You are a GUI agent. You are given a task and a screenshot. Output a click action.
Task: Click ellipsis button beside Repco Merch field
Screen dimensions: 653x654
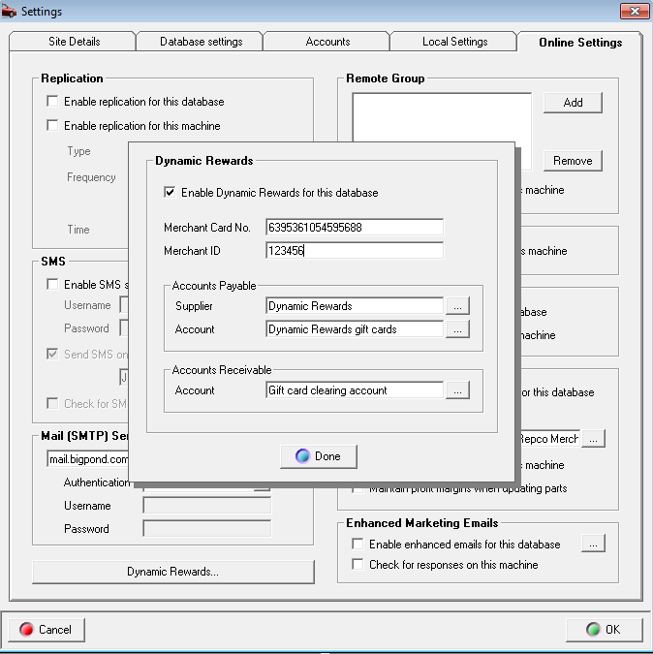coord(593,438)
